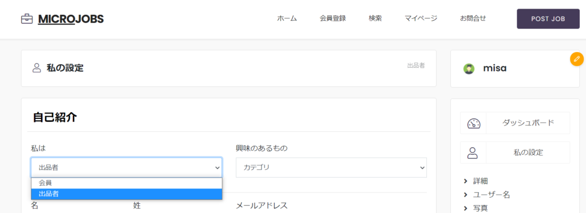This screenshot has height=213, width=586.
Task: Go to ホーム in navigation
Action: tap(287, 18)
